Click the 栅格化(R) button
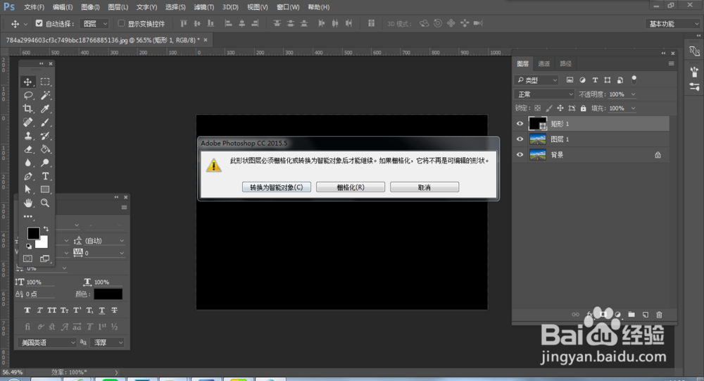The width and height of the screenshot is (704, 381). click(351, 187)
